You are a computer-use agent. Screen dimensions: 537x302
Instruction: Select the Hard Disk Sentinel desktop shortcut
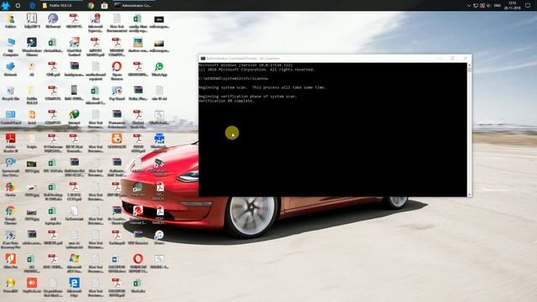[75, 47]
